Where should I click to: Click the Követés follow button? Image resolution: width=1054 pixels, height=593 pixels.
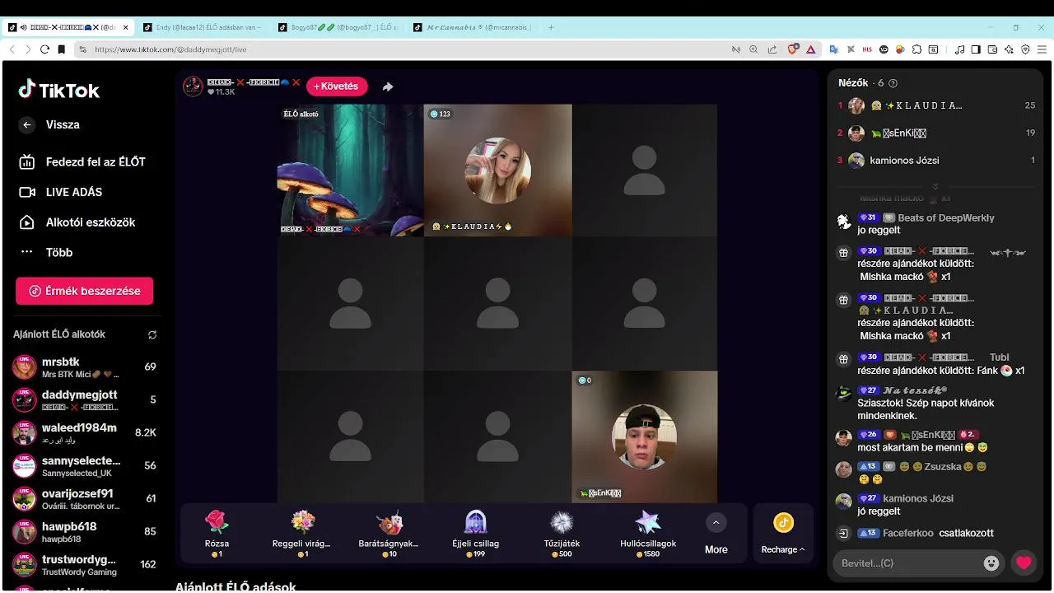tap(336, 86)
